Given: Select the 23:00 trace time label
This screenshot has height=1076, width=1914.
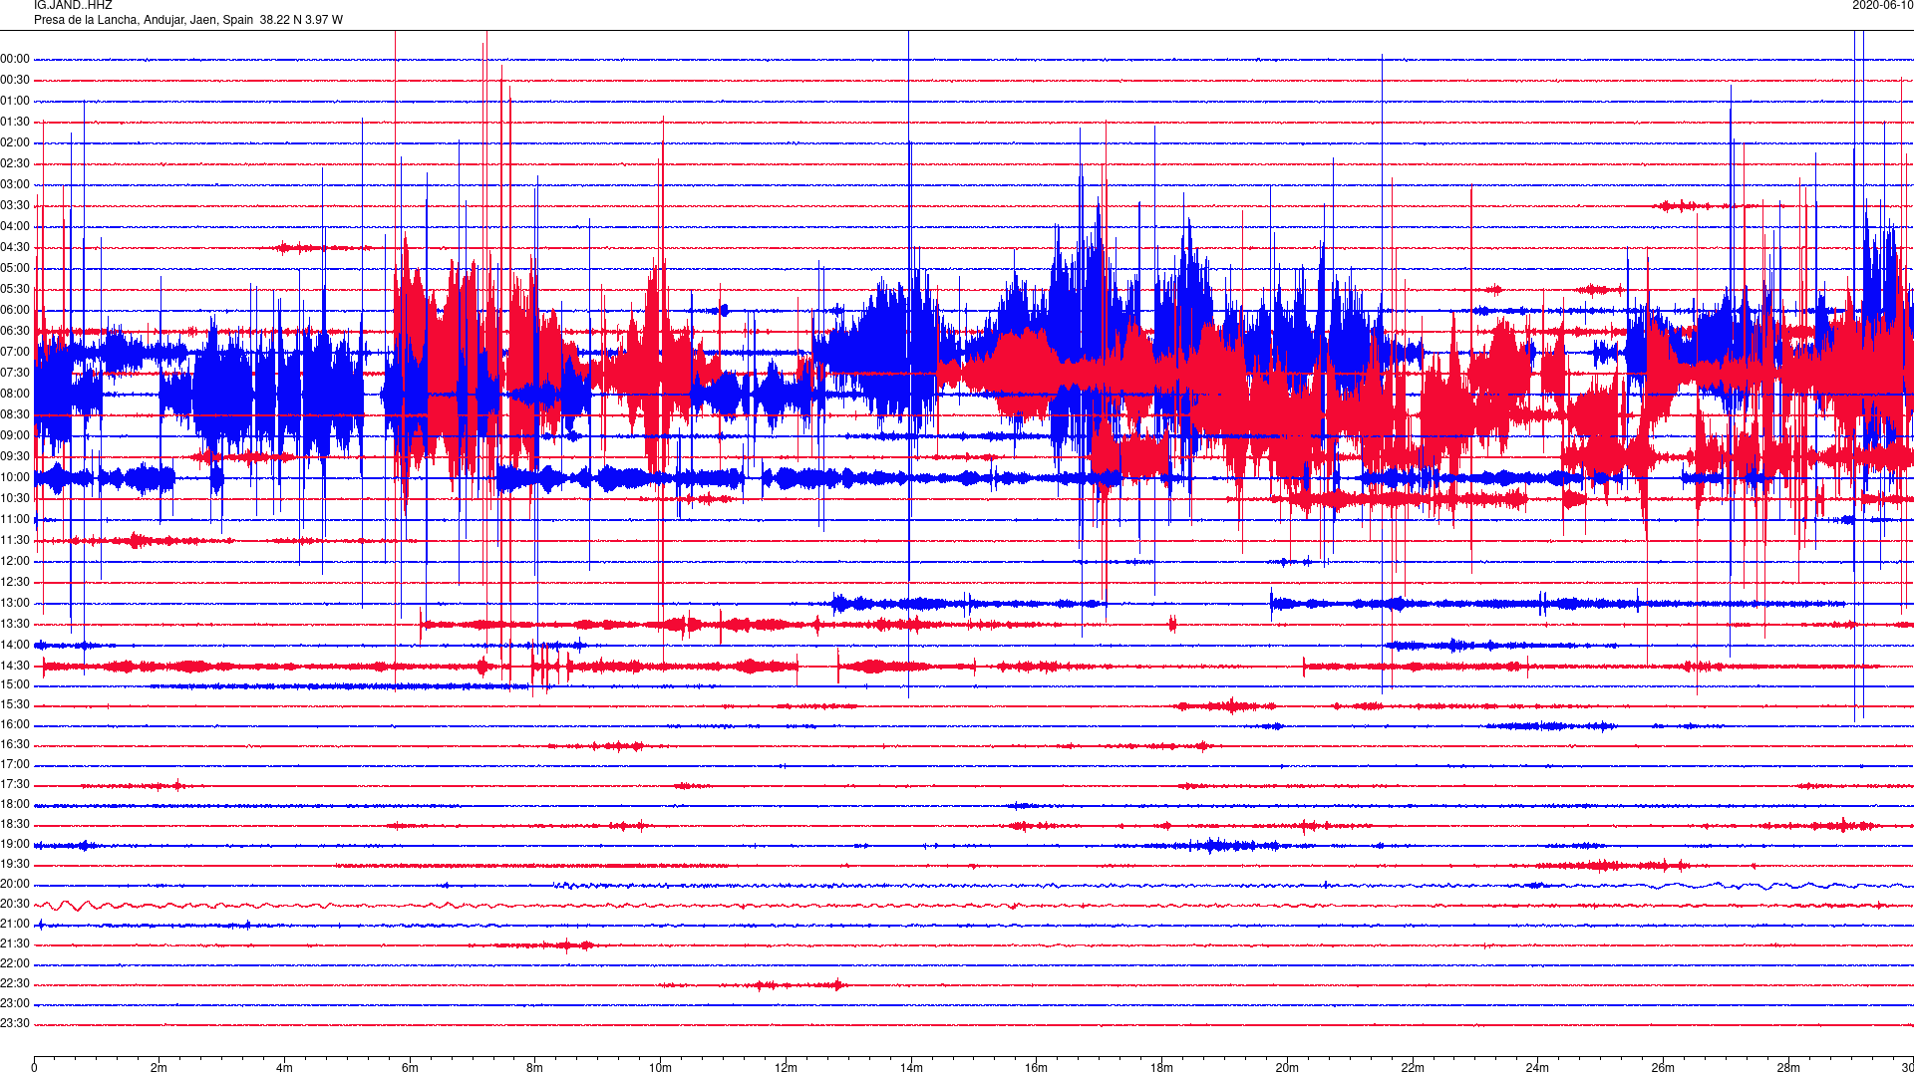Looking at the screenshot, I should (x=15, y=1004).
